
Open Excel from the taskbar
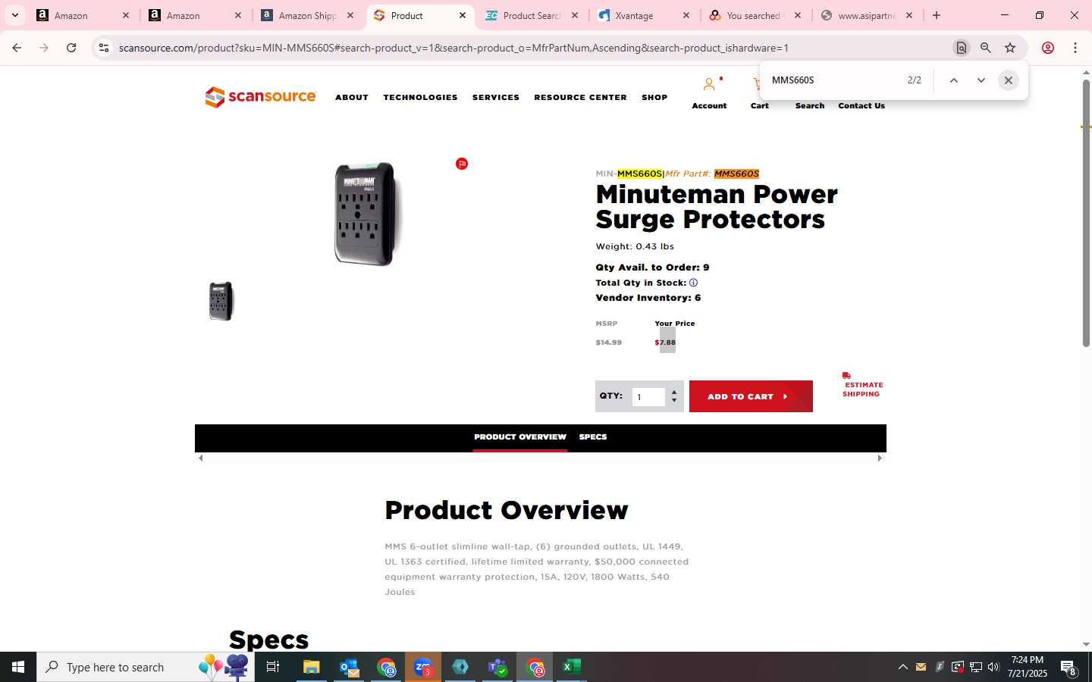(x=571, y=667)
